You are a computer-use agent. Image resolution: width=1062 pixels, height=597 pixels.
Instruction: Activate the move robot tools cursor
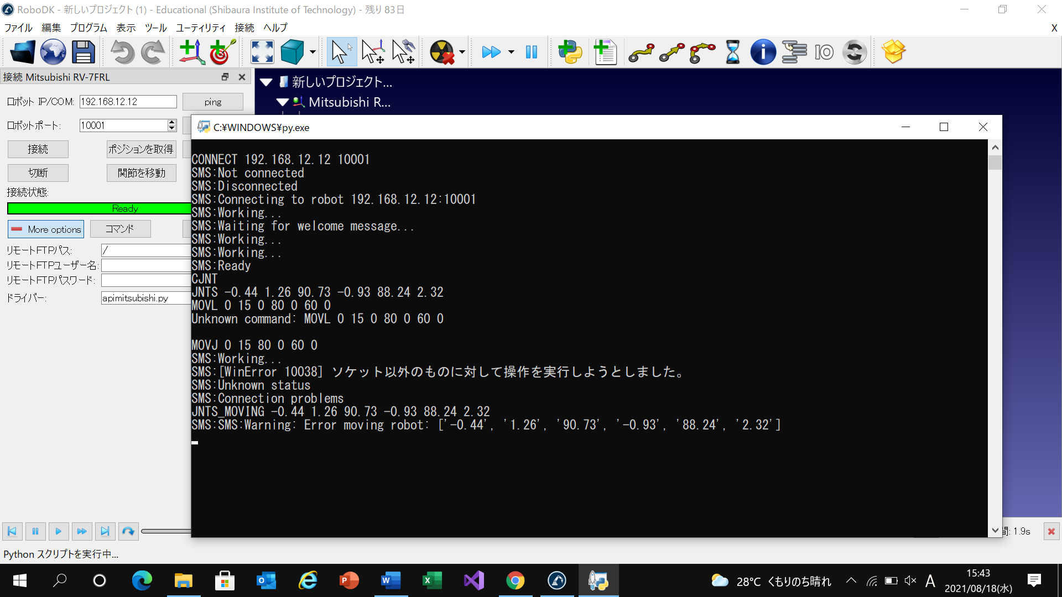[x=404, y=53]
